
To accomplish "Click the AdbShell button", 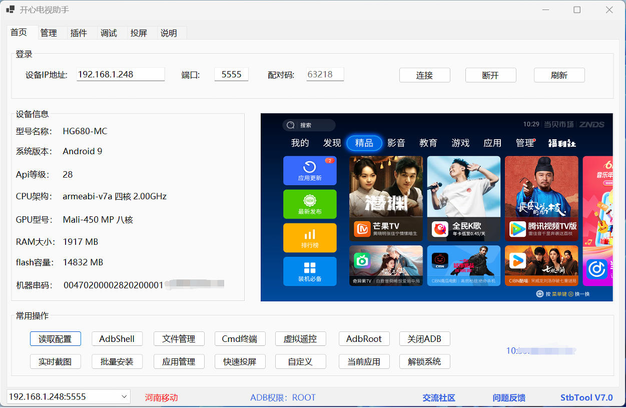I will 117,339.
